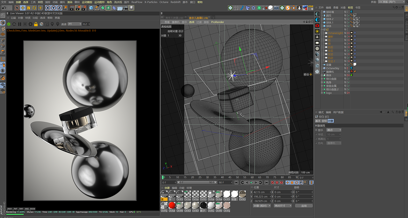Screen dimensions: 408x218
Task: Toggle Live Viewer resolution lock
Action: tap(36, 24)
